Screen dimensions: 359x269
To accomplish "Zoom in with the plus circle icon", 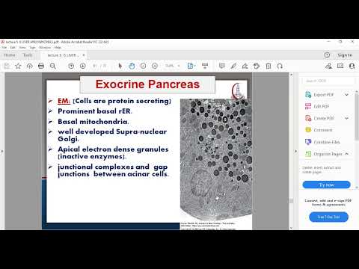I will (x=155, y=66).
